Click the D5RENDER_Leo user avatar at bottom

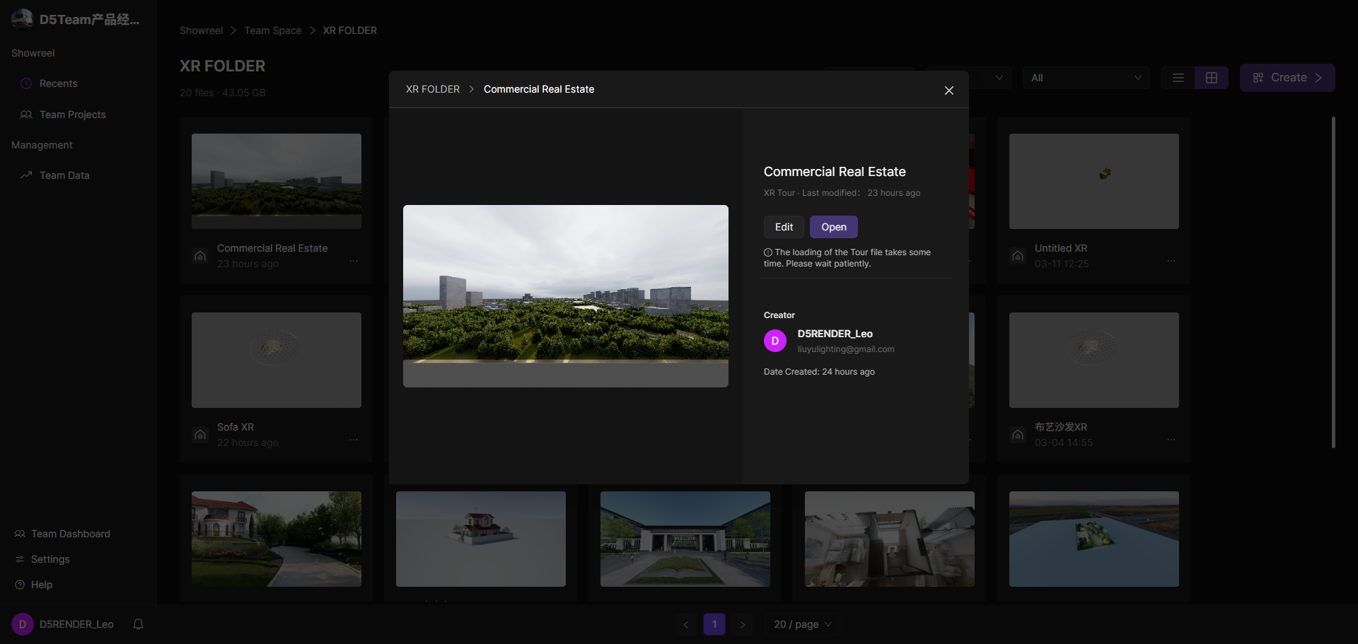[23, 624]
